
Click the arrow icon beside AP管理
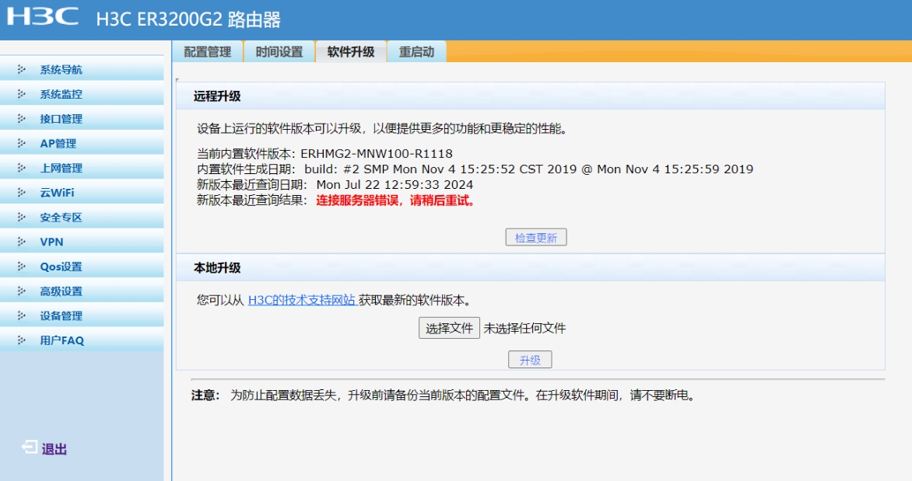point(22,143)
